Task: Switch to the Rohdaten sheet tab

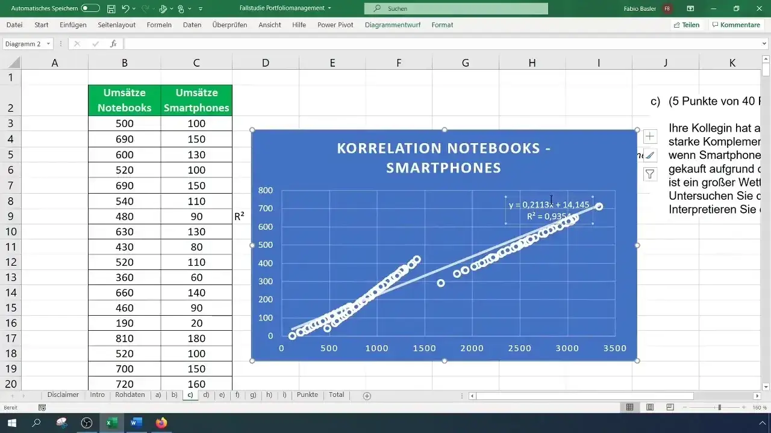Action: (x=130, y=395)
